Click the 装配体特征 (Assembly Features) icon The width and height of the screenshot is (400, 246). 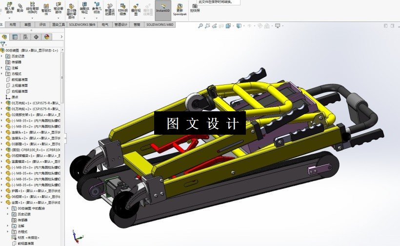[x=84, y=4]
